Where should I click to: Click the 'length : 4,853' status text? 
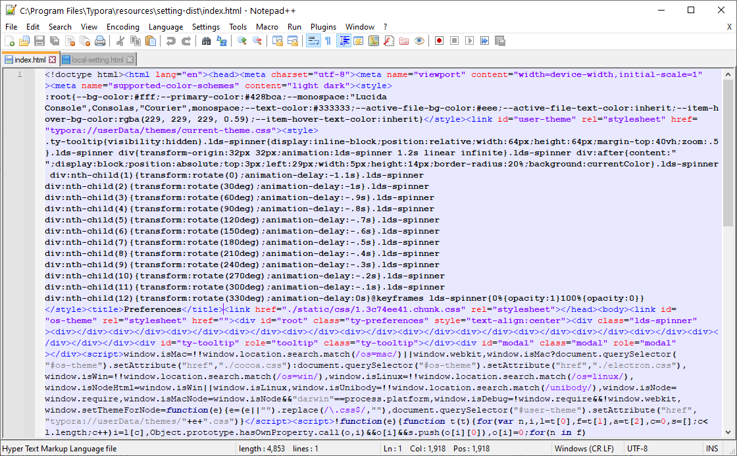pyautogui.click(x=262, y=449)
